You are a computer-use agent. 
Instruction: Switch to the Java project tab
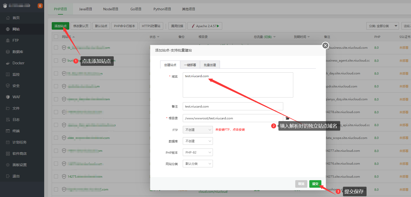(85, 9)
